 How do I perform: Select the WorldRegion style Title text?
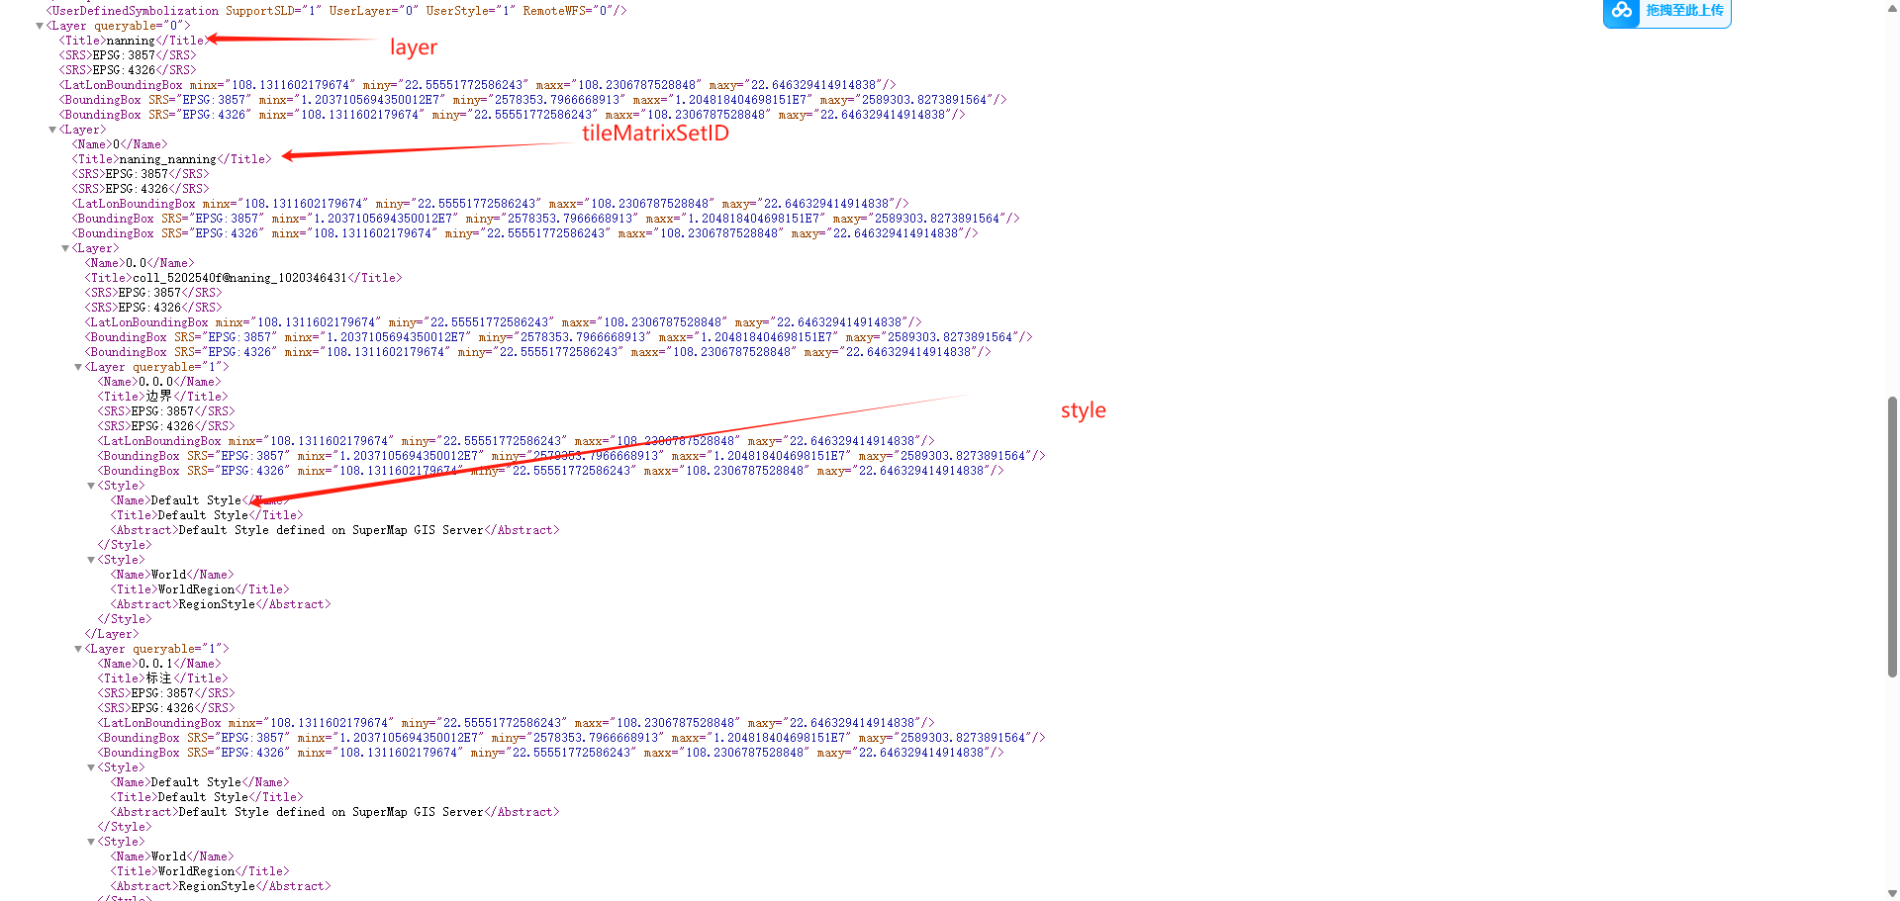(197, 588)
